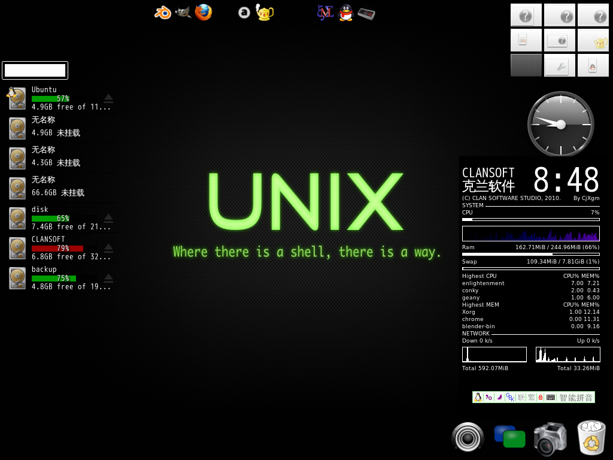Eject the disk volume
This screenshot has height=460, width=613.
click(x=108, y=218)
